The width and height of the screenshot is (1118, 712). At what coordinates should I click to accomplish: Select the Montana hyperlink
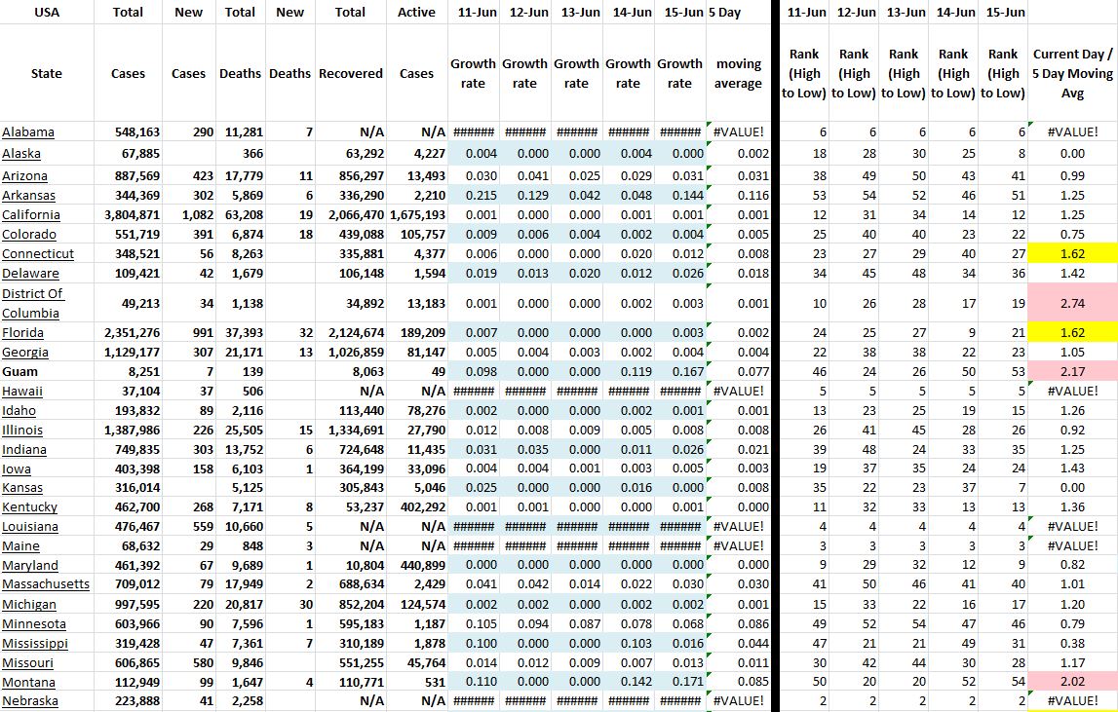pyautogui.click(x=28, y=682)
